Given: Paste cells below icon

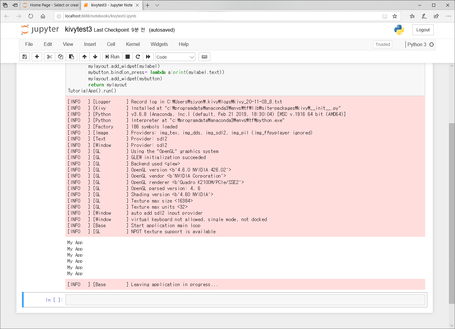Looking at the screenshot, I should (72, 57).
